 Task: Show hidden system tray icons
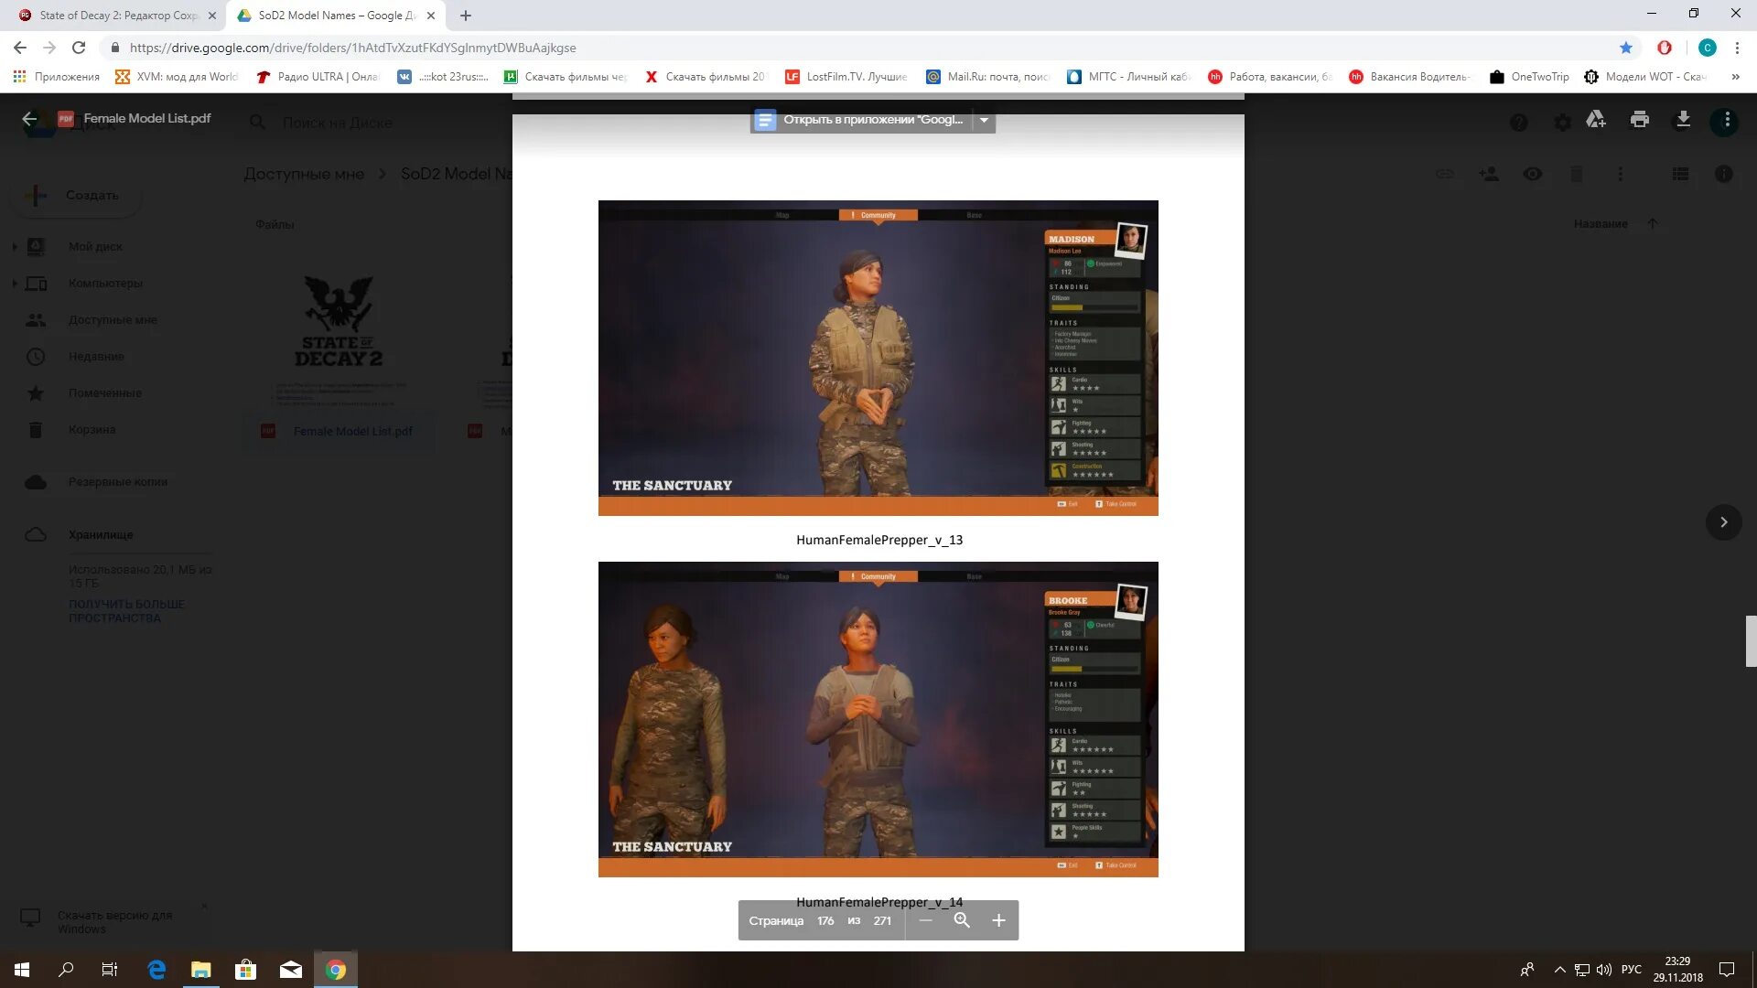(x=1559, y=970)
